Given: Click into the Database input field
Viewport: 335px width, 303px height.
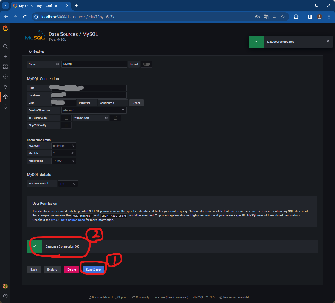Looking at the screenshot, I should pyautogui.click(x=89, y=95).
